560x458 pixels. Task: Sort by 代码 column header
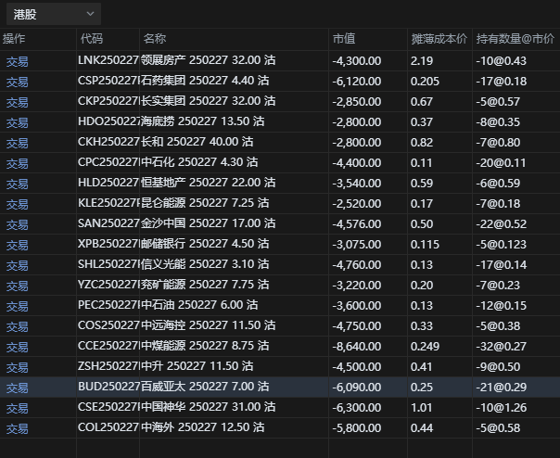coord(92,39)
